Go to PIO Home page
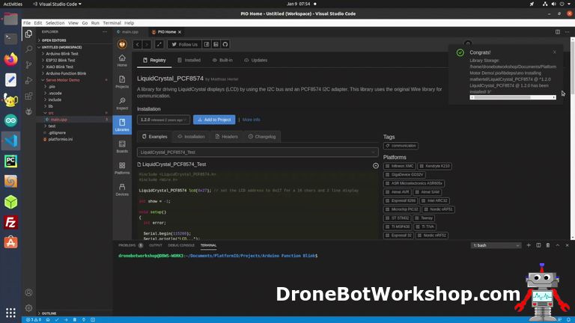This screenshot has width=575, height=323. pos(122,61)
